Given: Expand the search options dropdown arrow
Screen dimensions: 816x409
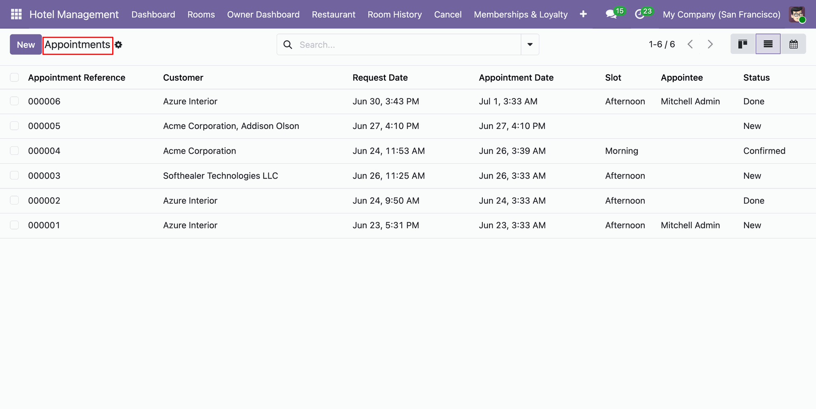Looking at the screenshot, I should pyautogui.click(x=530, y=45).
